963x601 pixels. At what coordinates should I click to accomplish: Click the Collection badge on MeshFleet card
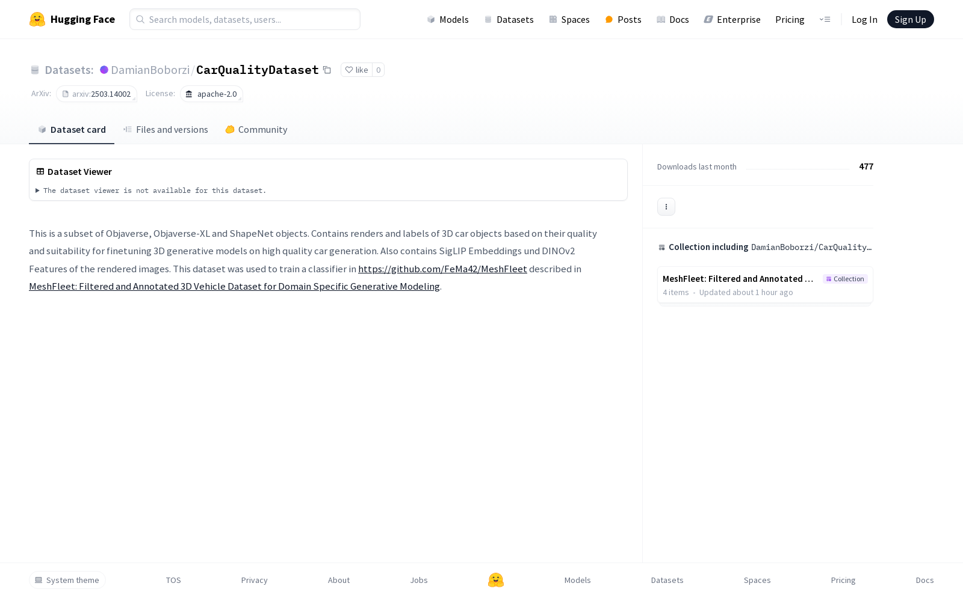pos(845,279)
